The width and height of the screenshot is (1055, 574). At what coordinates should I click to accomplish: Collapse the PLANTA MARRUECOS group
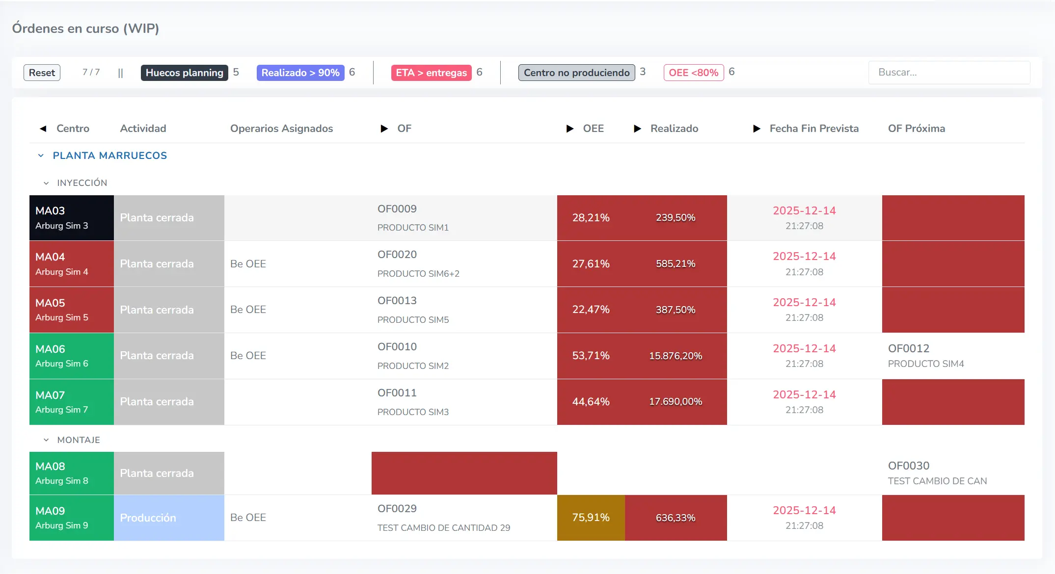tap(40, 156)
